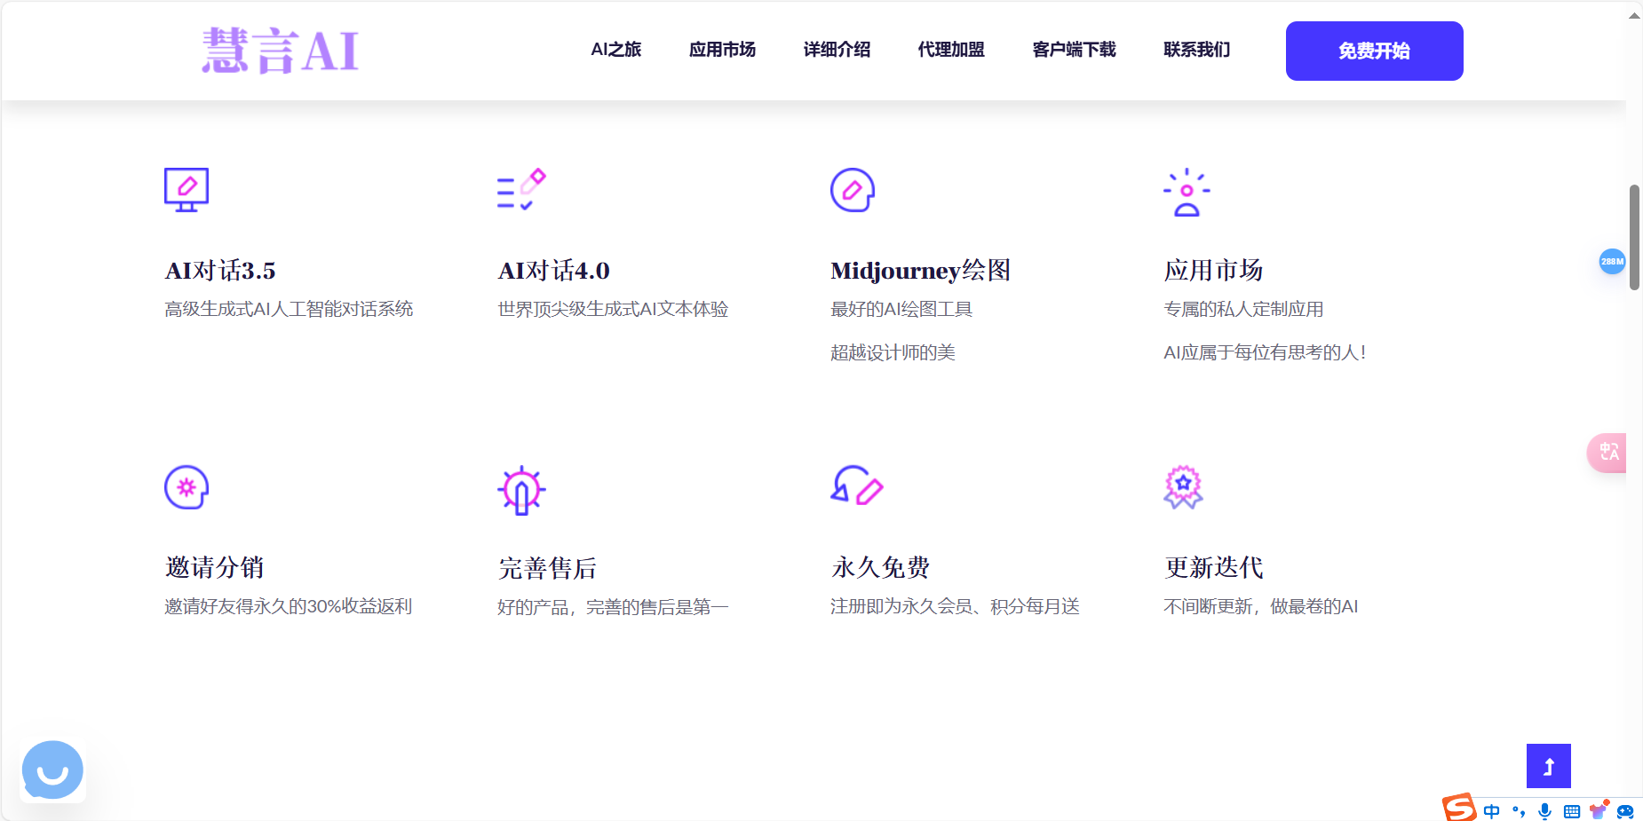Image resolution: width=1643 pixels, height=821 pixels.
Task: Open the 客户端下载 navigation menu
Action: point(1072,51)
